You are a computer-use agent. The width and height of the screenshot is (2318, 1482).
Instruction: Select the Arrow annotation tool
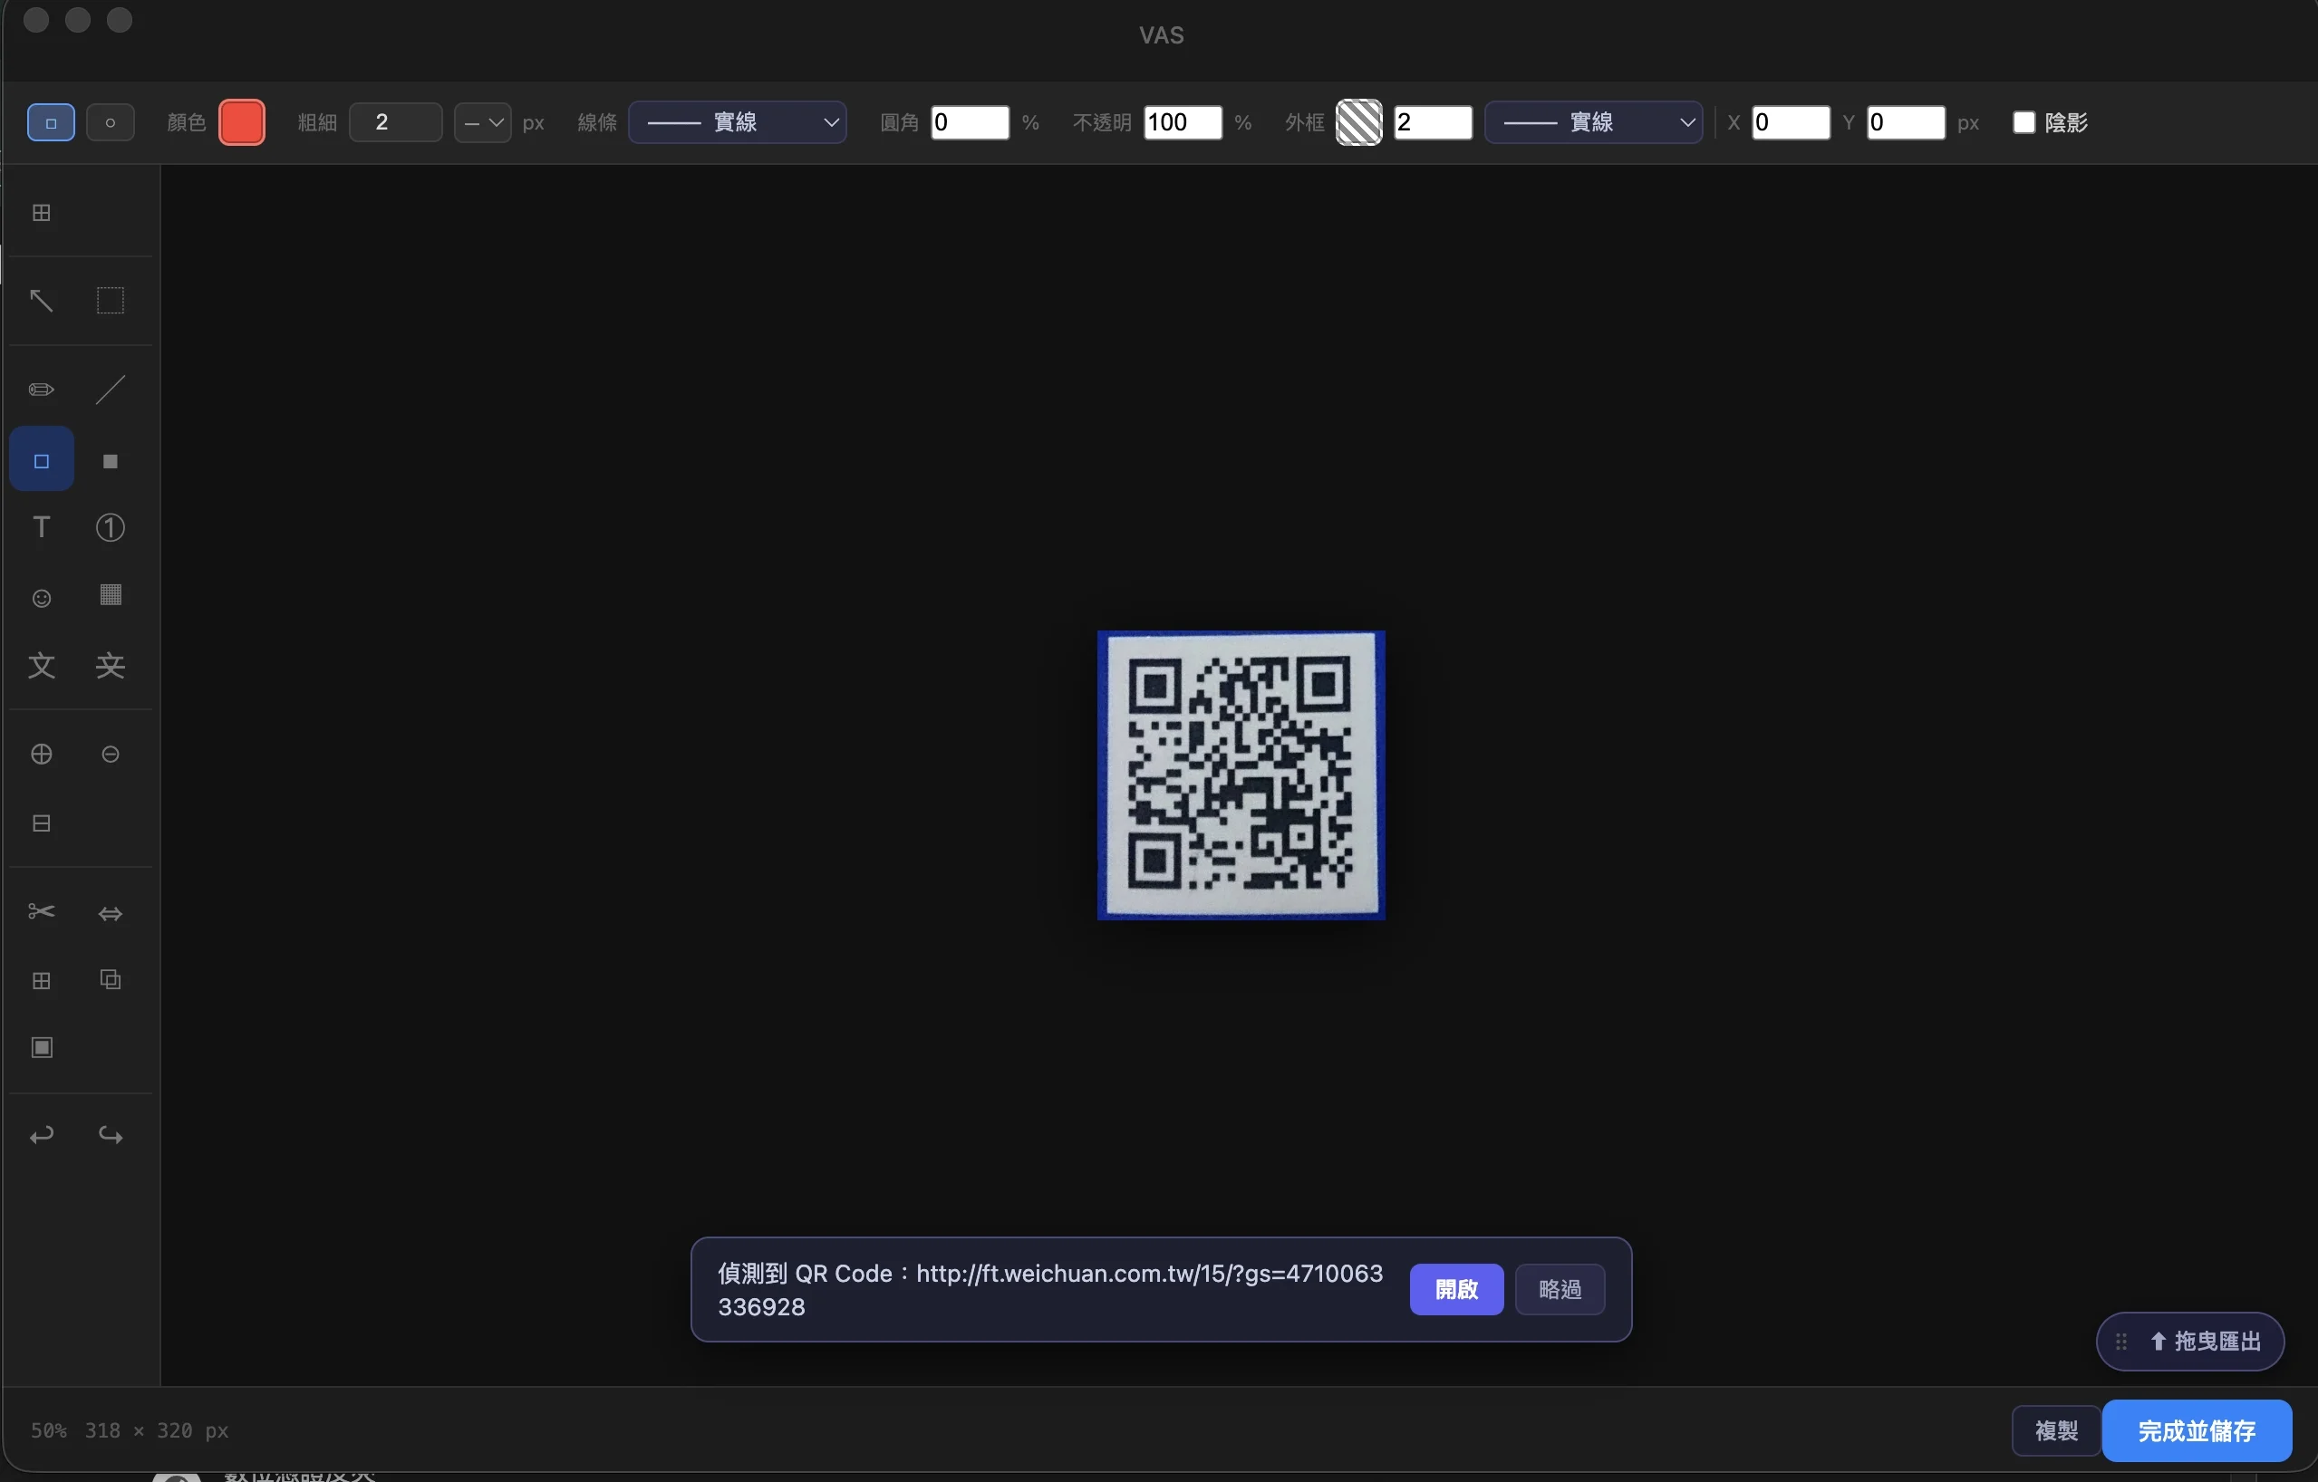tap(41, 300)
